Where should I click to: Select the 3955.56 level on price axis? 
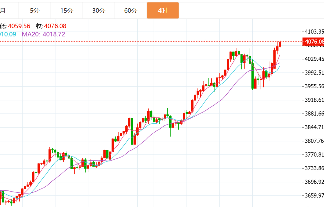(314, 86)
